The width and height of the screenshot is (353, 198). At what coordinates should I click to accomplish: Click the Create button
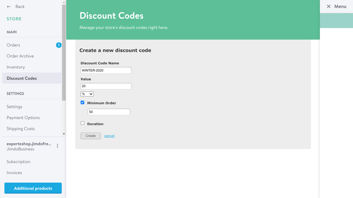(90, 136)
